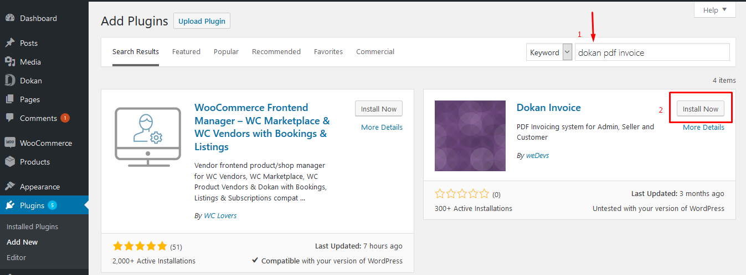Open the Featured plugins tab

click(186, 51)
